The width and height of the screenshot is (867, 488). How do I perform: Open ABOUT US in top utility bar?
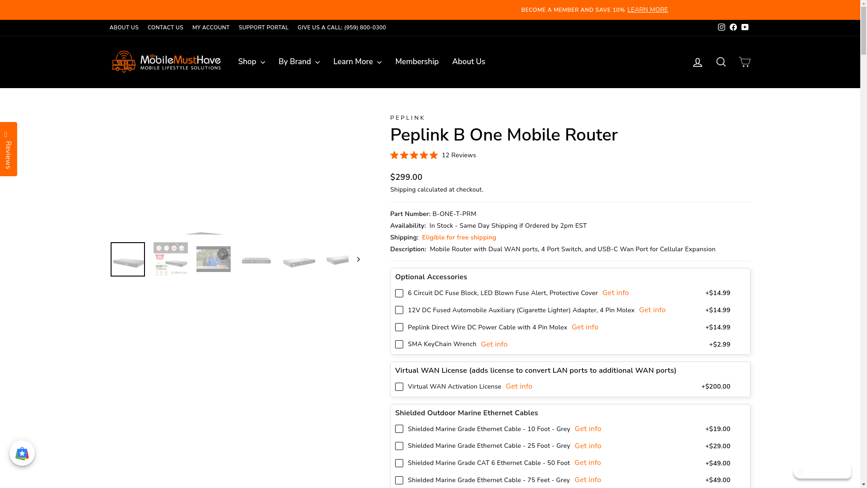tap(124, 28)
